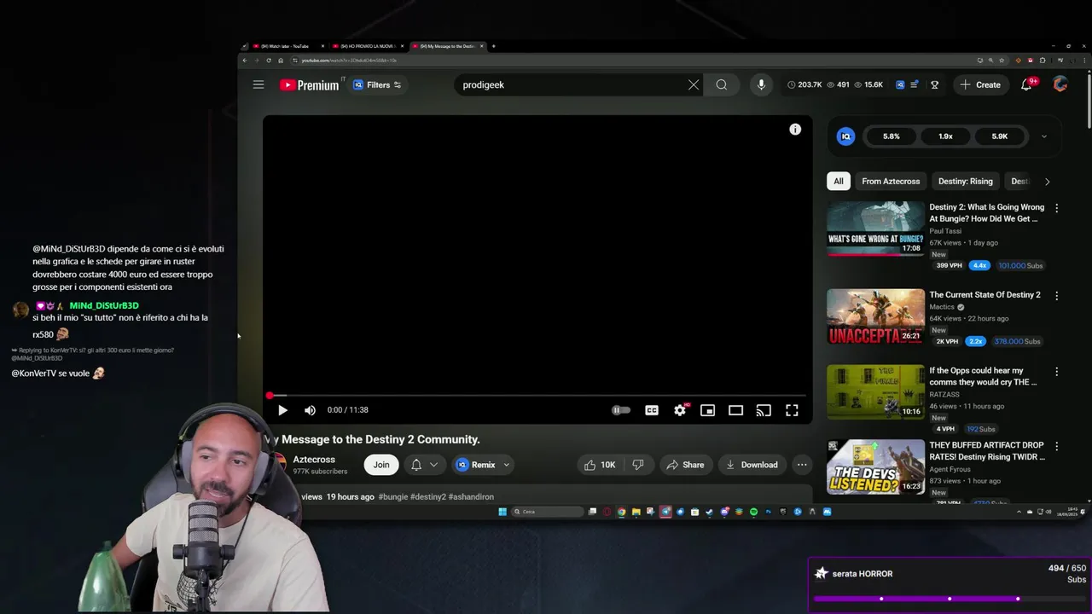Open options for Paul Tassi video
The height and width of the screenshot is (614, 1092).
tap(1056, 208)
